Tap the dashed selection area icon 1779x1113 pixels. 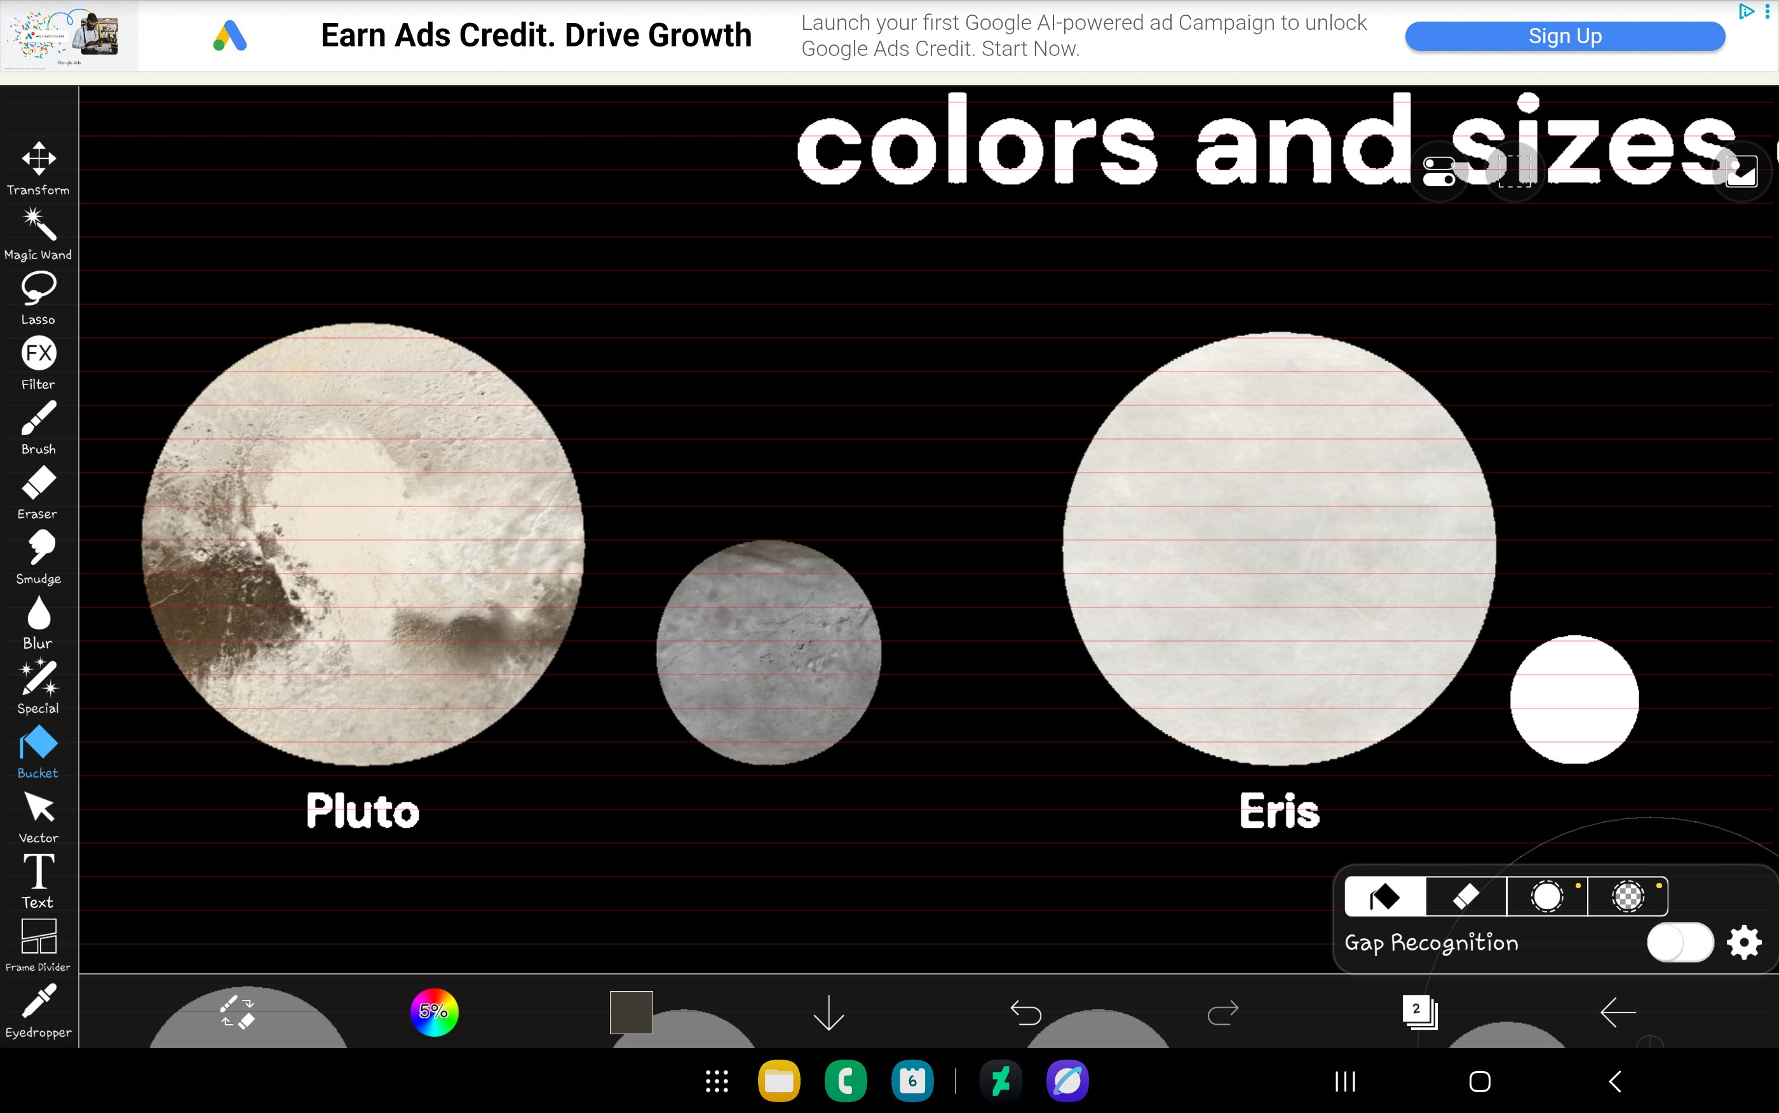click(x=1515, y=172)
